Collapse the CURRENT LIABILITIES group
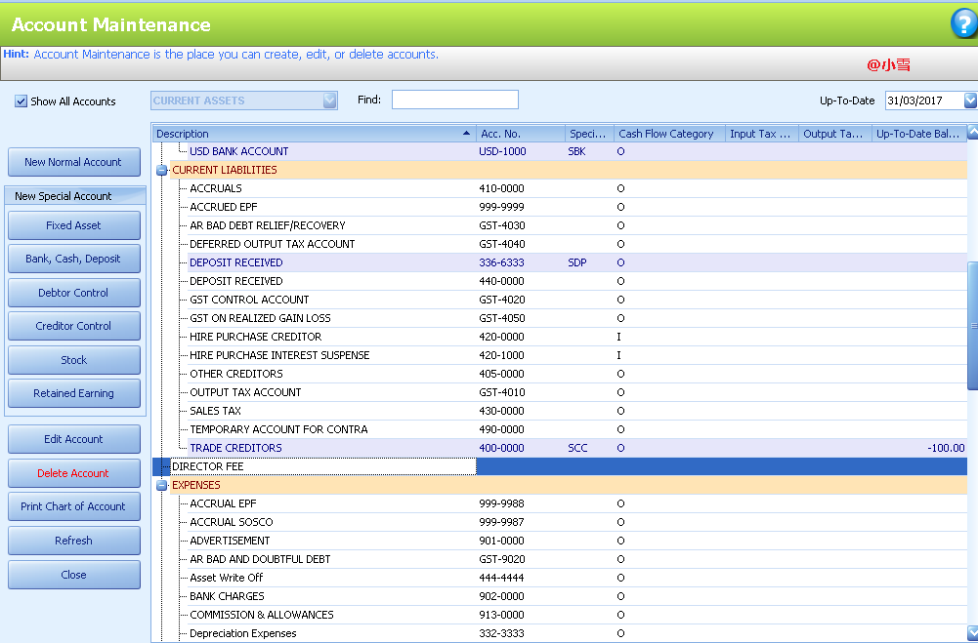The height and width of the screenshot is (643, 978). pos(160,170)
